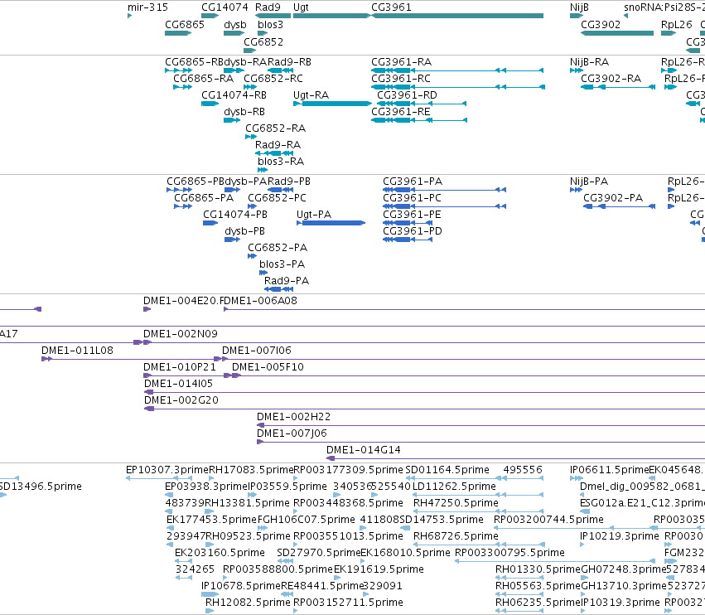This screenshot has height=615, width=705.
Task: Select the Ugt-RA transcript bar
Action: click(x=332, y=104)
